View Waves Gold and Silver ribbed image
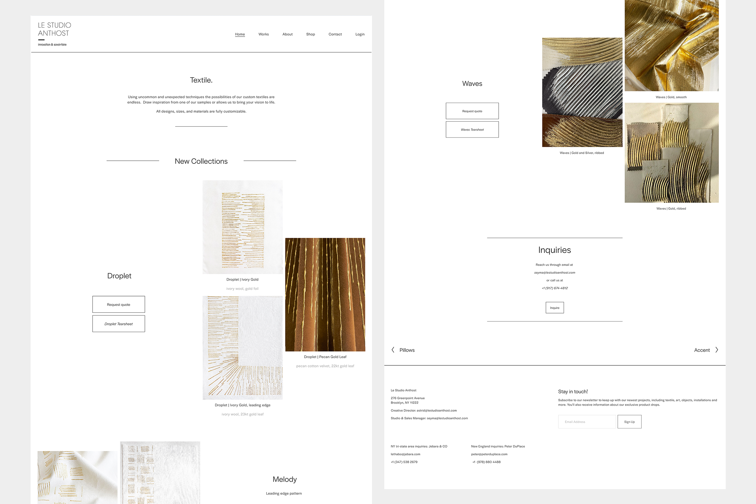 tap(582, 92)
